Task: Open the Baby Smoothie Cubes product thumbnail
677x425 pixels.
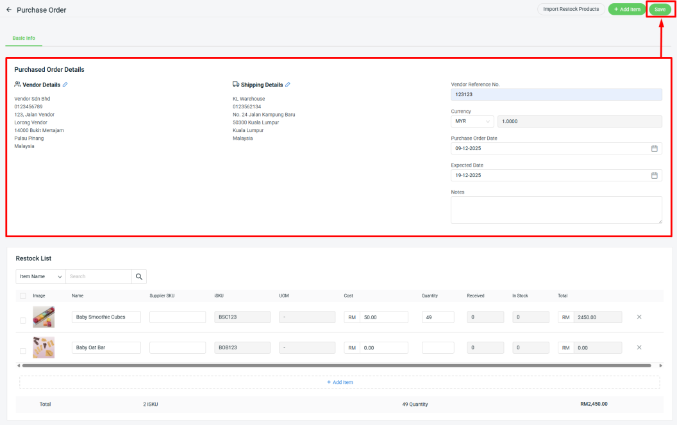Action: (44, 317)
